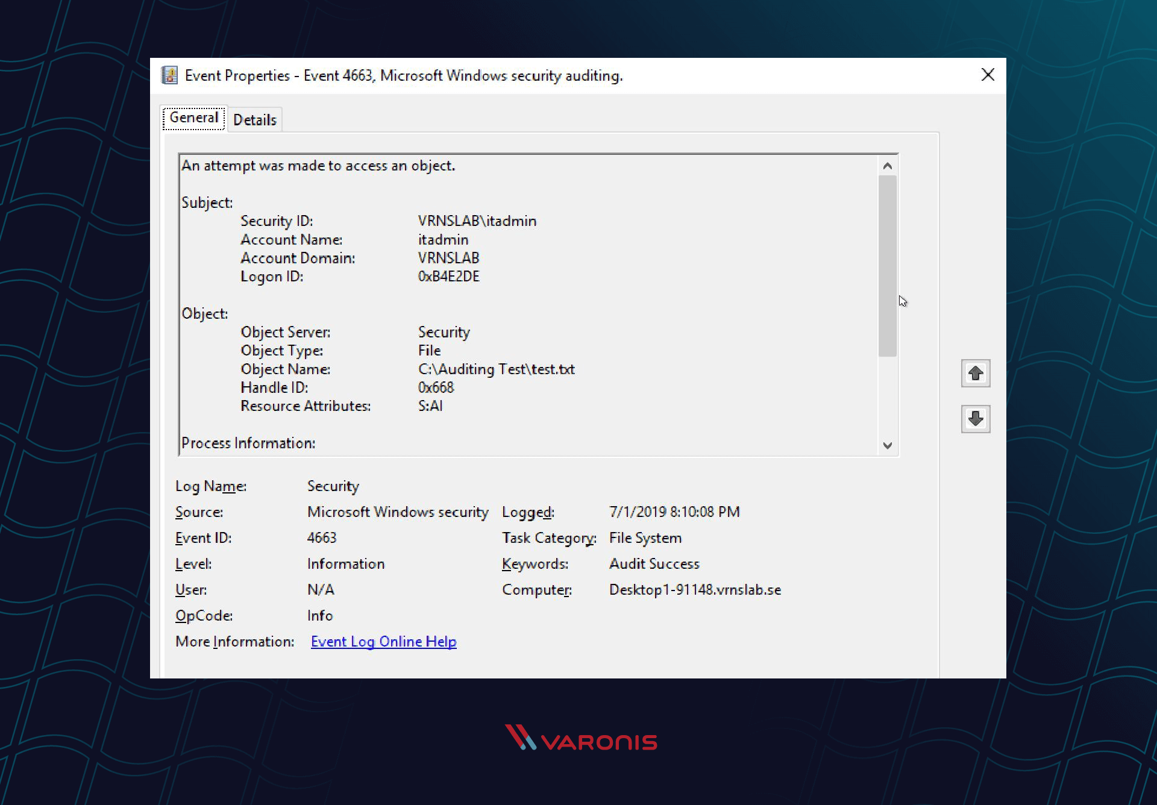Click the Event Properties icon in title bar

pos(169,75)
